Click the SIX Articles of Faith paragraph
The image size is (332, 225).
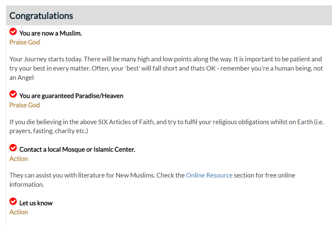[x=166, y=126]
